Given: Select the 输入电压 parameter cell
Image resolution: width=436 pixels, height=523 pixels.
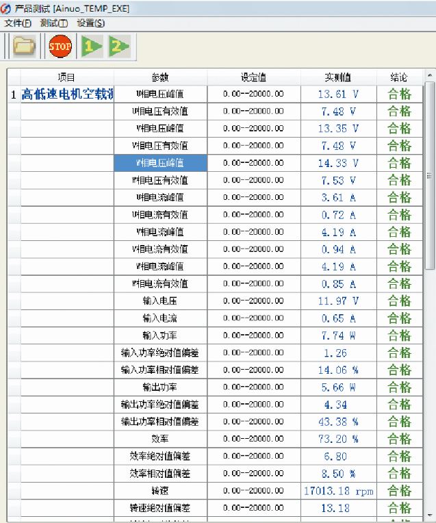Looking at the screenshot, I should [x=160, y=301].
